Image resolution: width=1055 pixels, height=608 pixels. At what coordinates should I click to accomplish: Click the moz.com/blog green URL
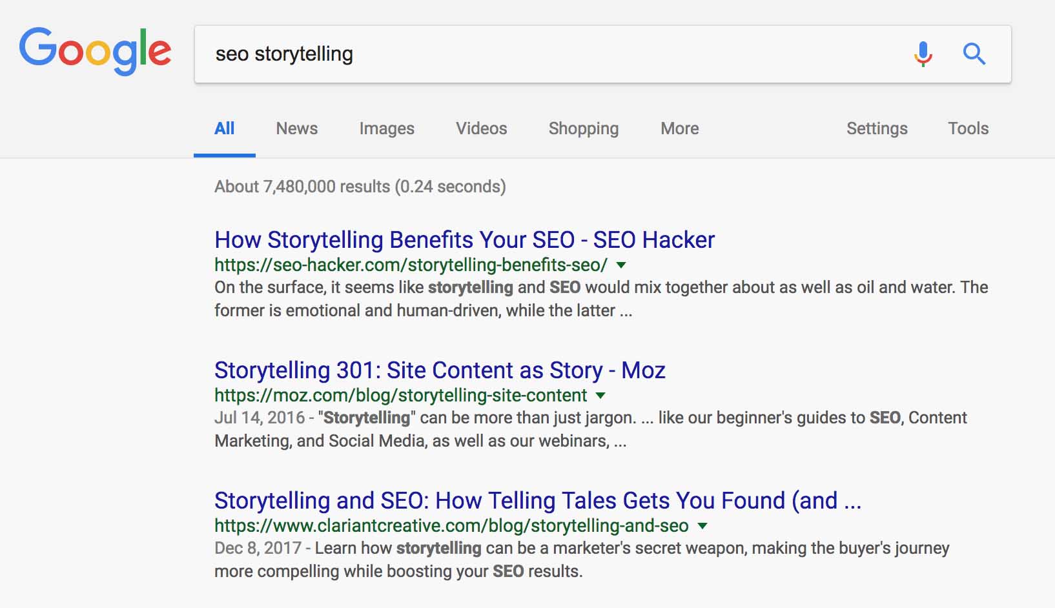tap(400, 395)
